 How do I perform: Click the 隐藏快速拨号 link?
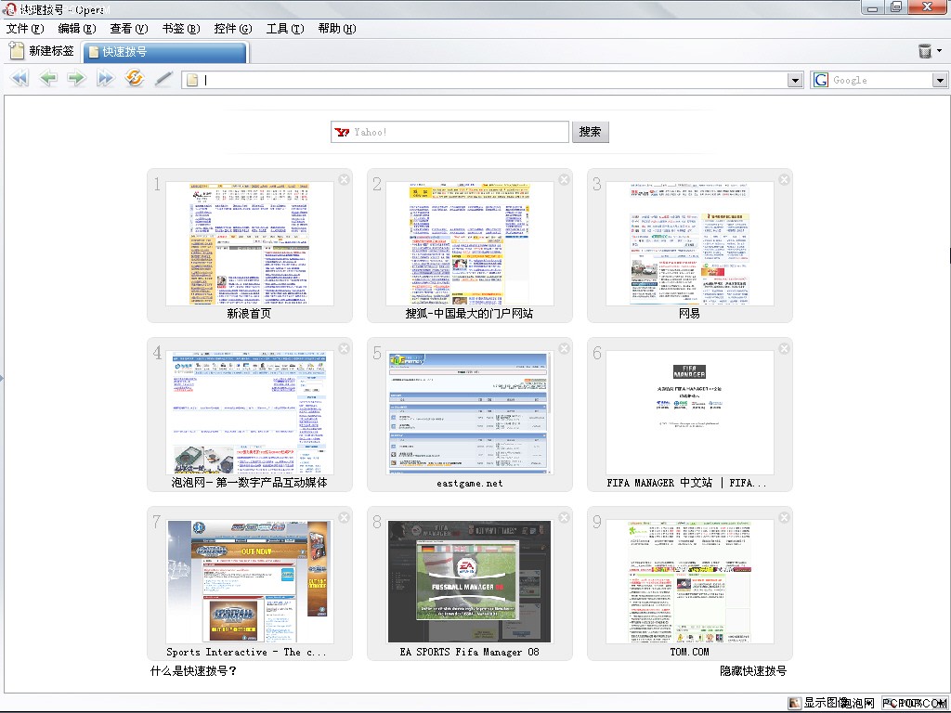coord(753,671)
